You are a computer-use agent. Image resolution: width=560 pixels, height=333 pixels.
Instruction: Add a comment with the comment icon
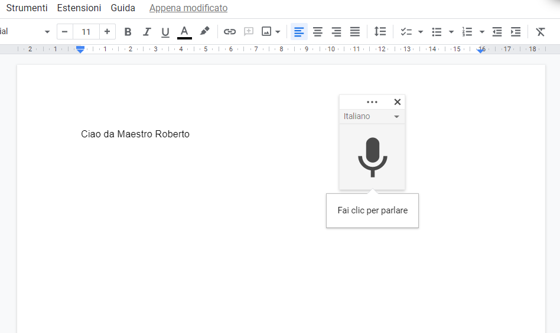pos(249,32)
